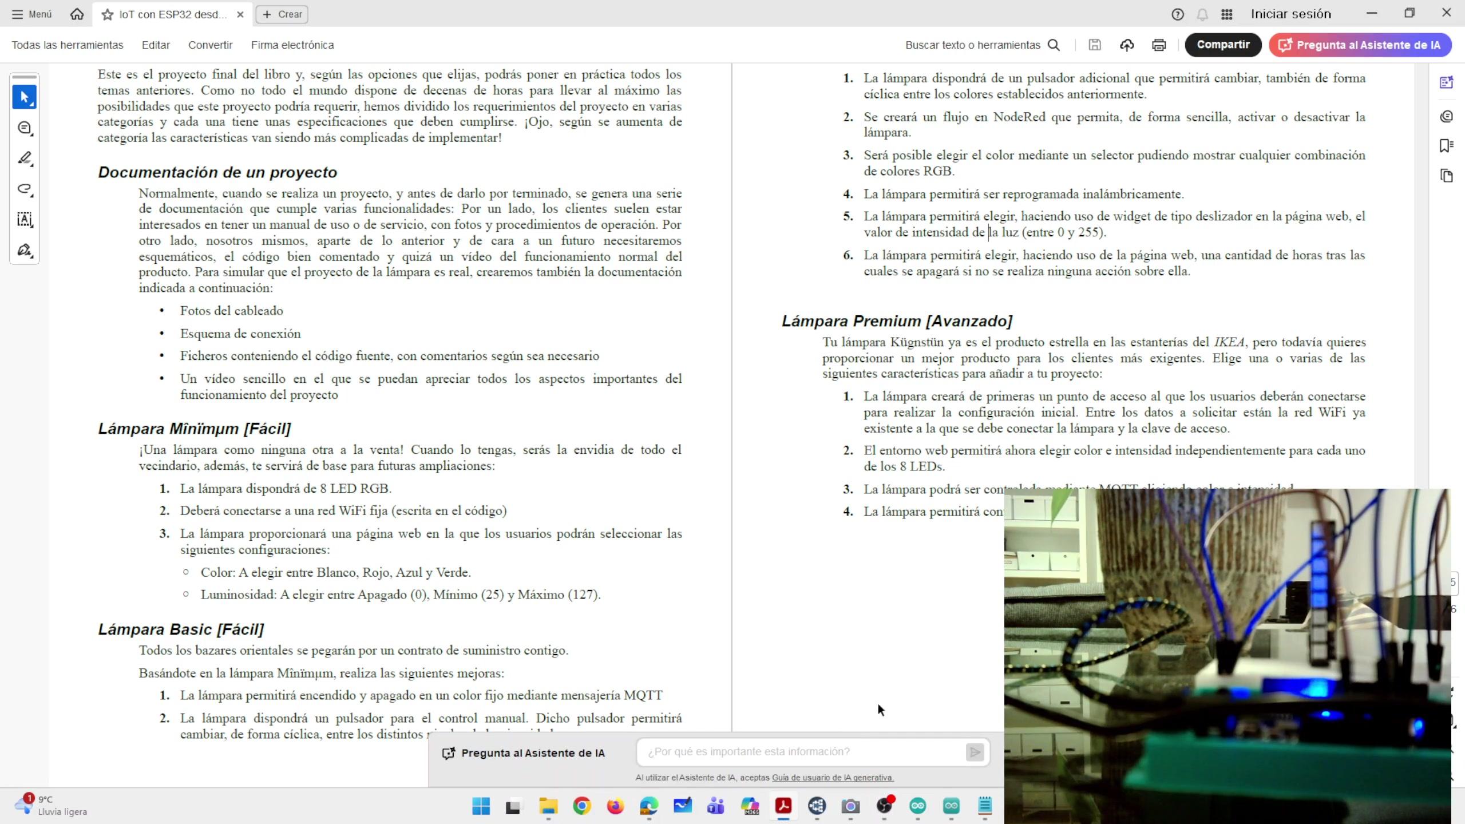
Task: Click the fill and sign tool
Action: 24,250
